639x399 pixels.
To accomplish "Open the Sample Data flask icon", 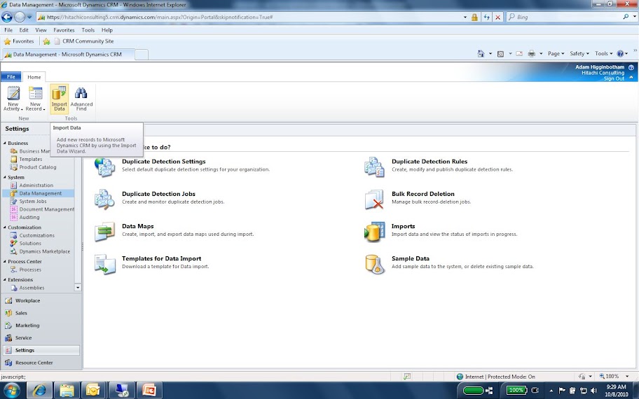I will tap(374, 264).
